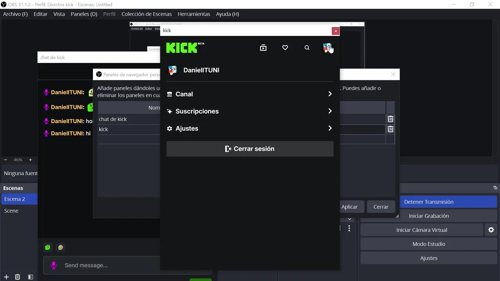Image resolution: width=500 pixels, height=281 pixels.
Task: Open the Colección de Escenas menu
Action: [146, 14]
